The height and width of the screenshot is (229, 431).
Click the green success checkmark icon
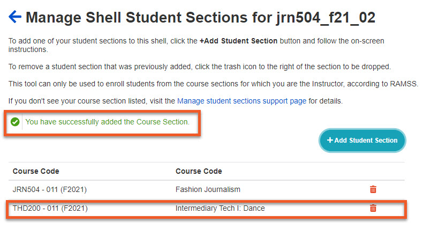pos(15,122)
